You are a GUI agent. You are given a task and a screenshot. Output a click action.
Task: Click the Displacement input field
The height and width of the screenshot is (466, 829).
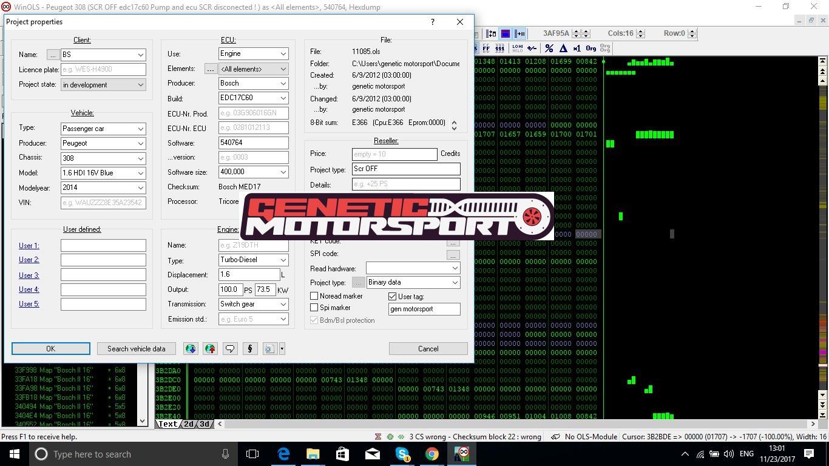pyautogui.click(x=248, y=275)
